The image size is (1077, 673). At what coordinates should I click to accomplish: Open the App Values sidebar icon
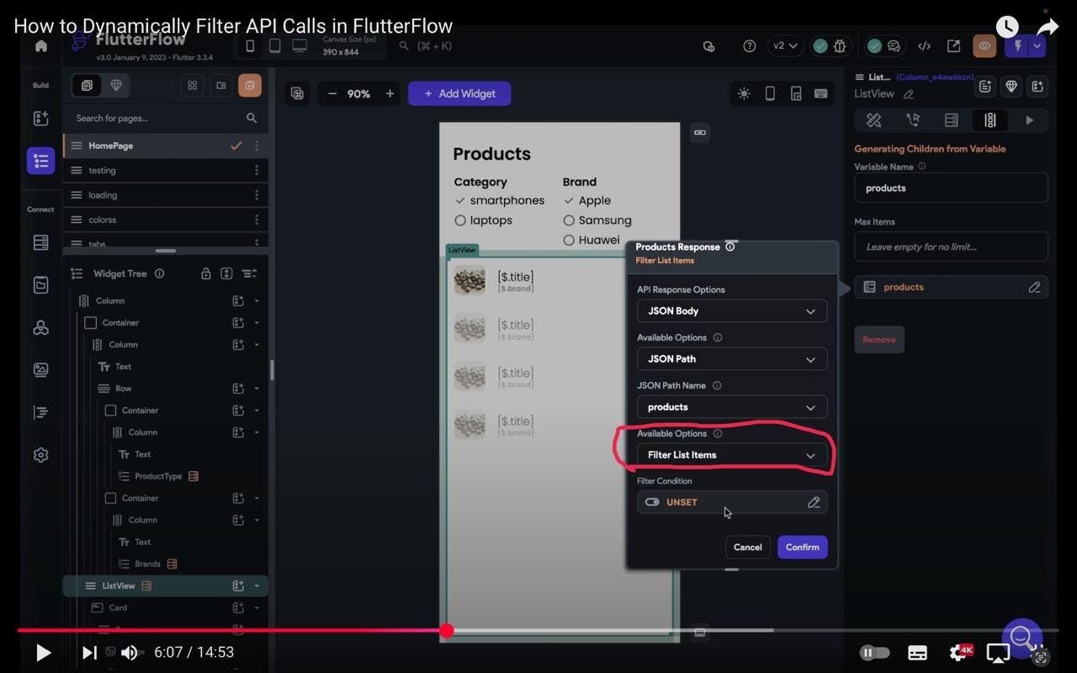[x=40, y=285]
